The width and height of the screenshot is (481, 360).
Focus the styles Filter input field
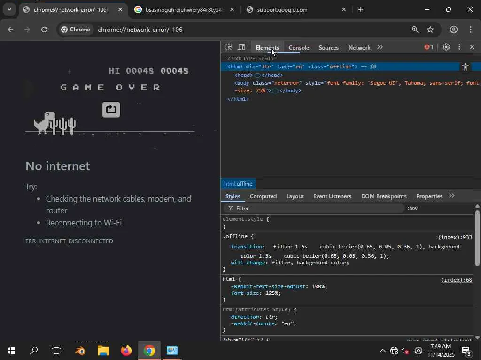click(313, 208)
